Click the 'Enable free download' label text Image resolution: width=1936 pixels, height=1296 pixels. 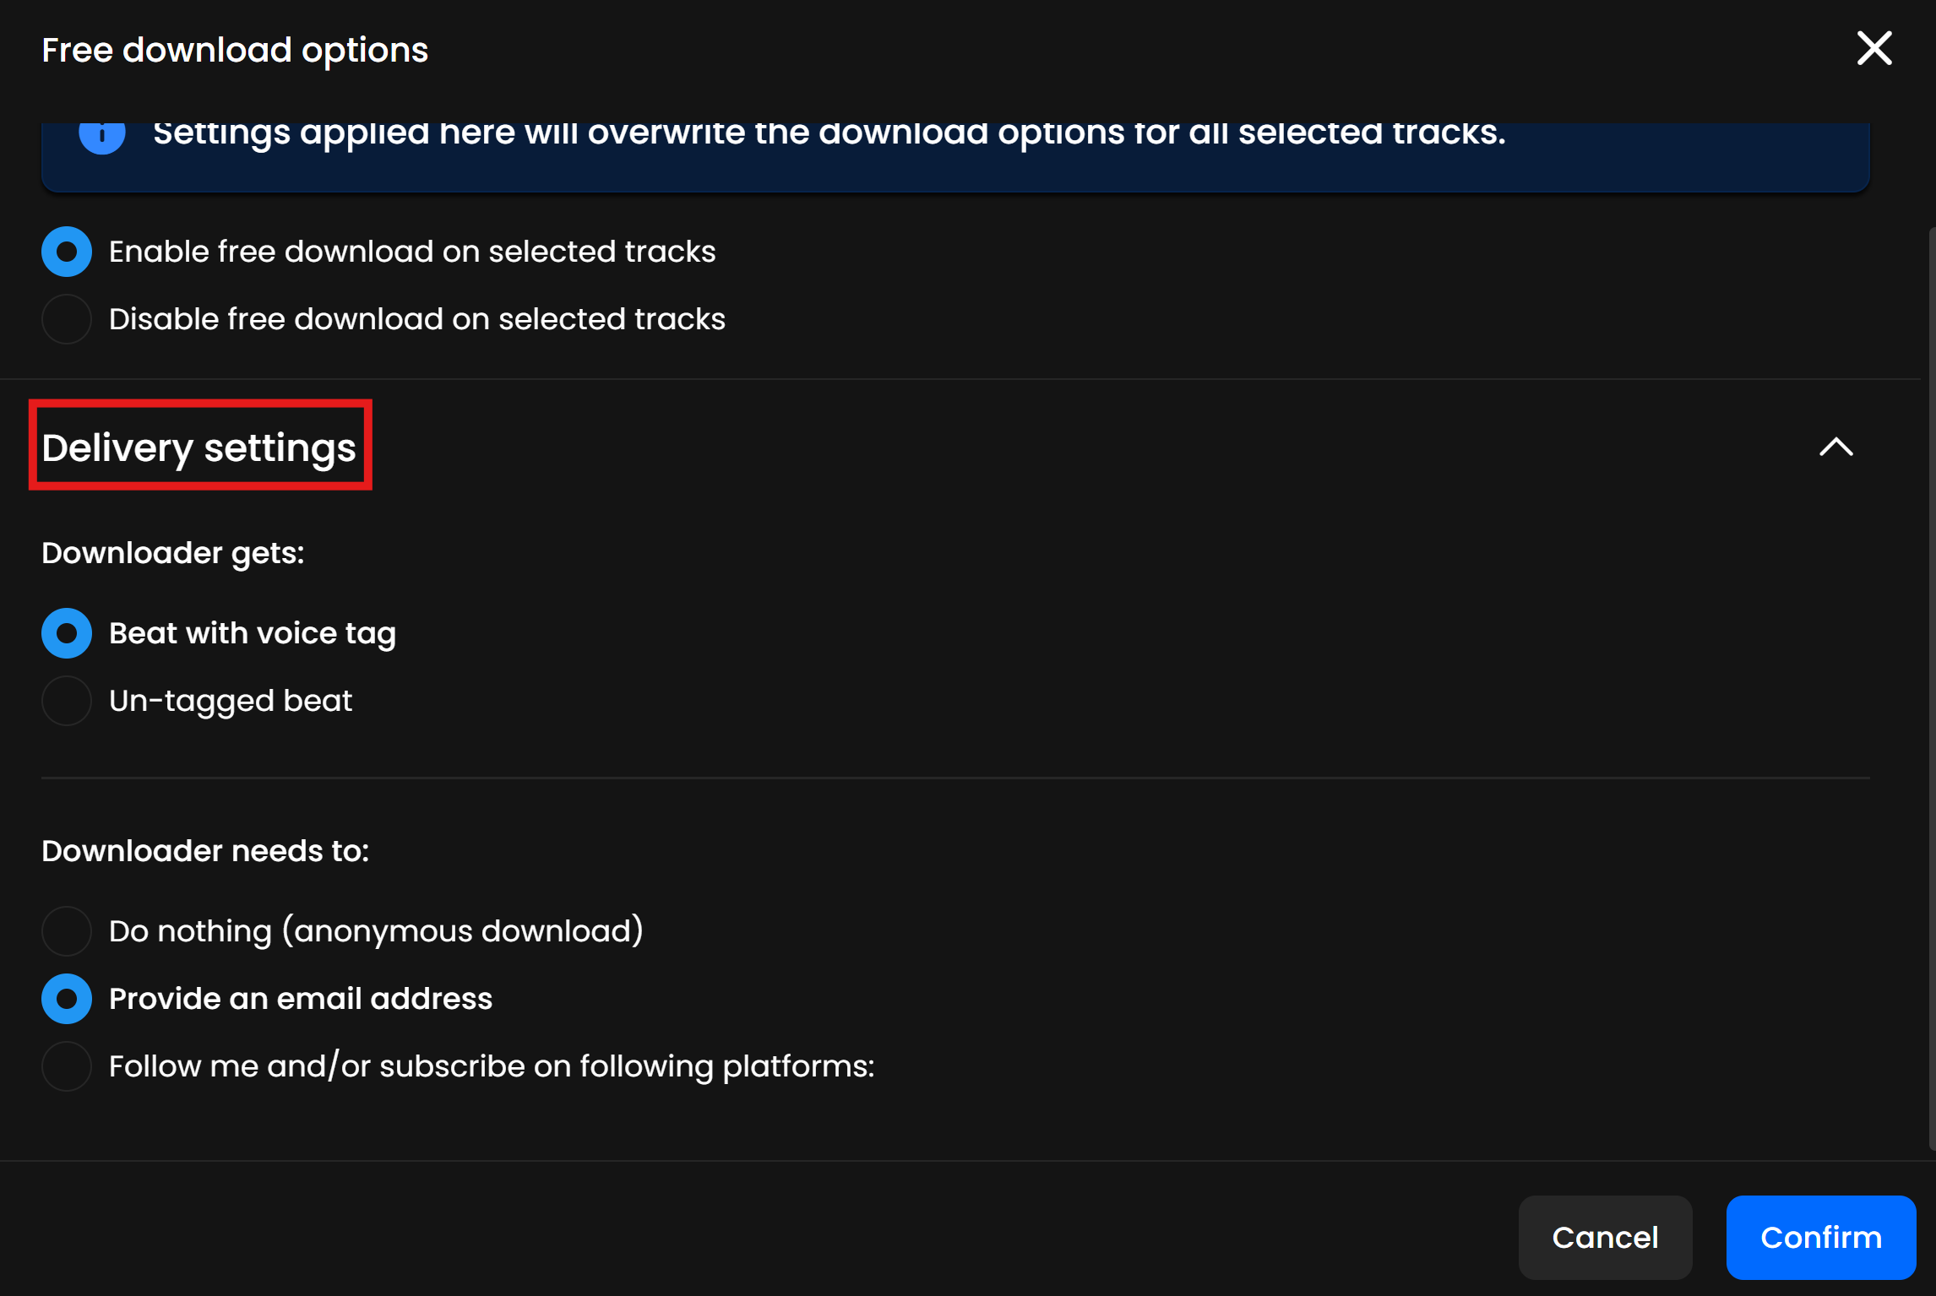pos(412,252)
